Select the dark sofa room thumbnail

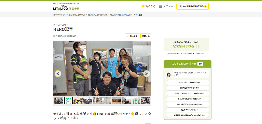pyautogui.click(x=88, y=101)
